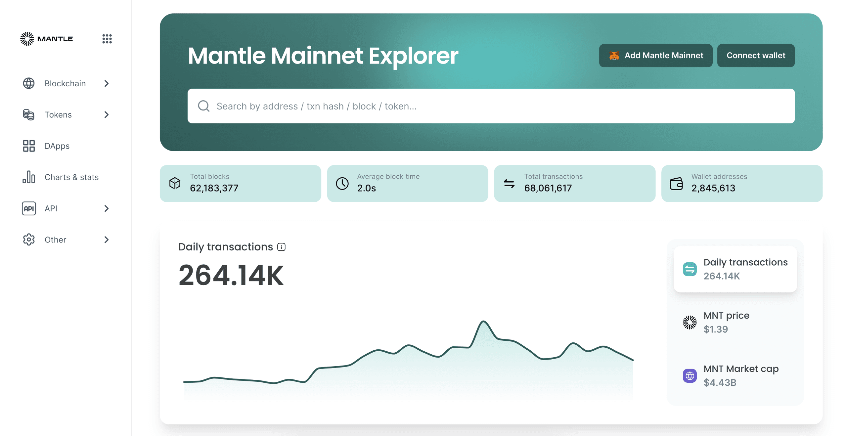
Task: Click Add Mantle Mainnet button
Action: (657, 55)
